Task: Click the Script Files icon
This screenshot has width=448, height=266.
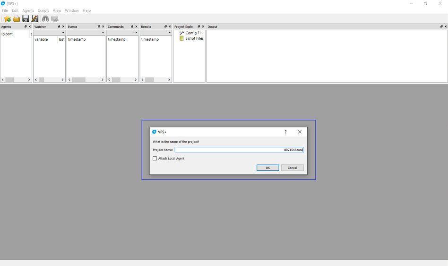Action: [182, 38]
